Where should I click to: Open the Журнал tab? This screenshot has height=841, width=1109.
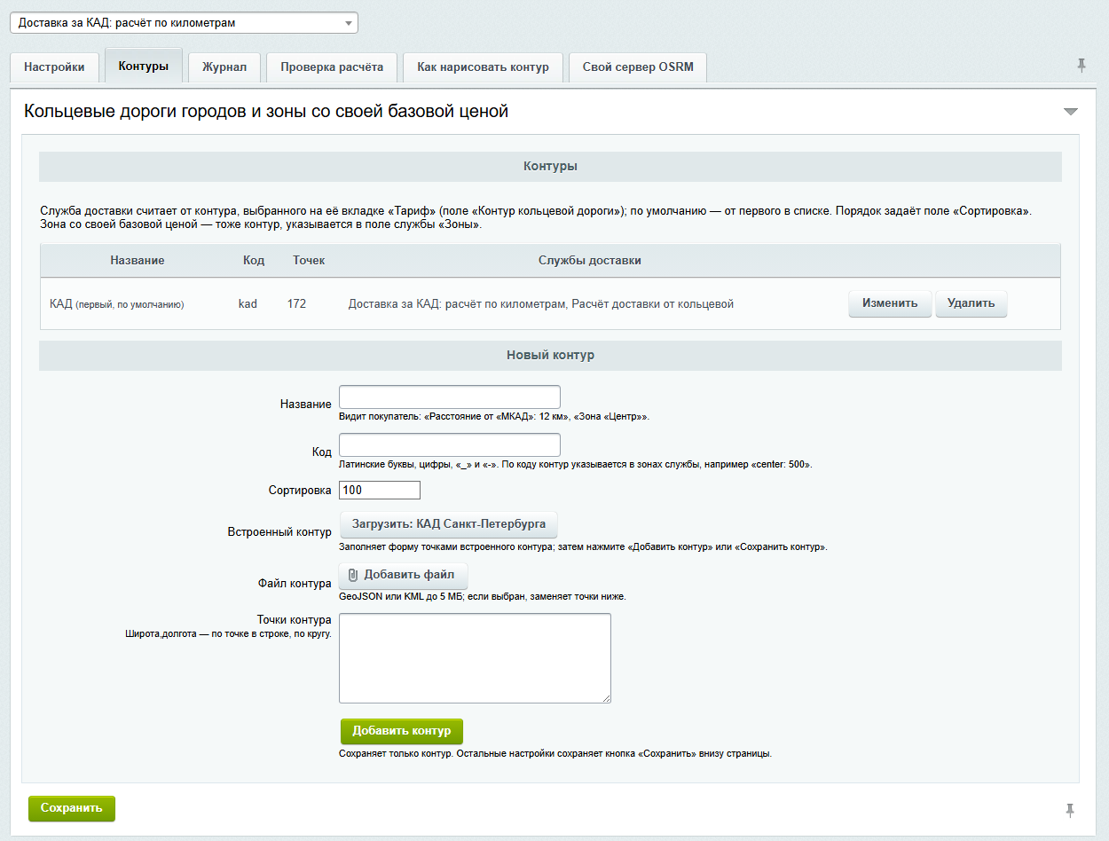pos(224,67)
